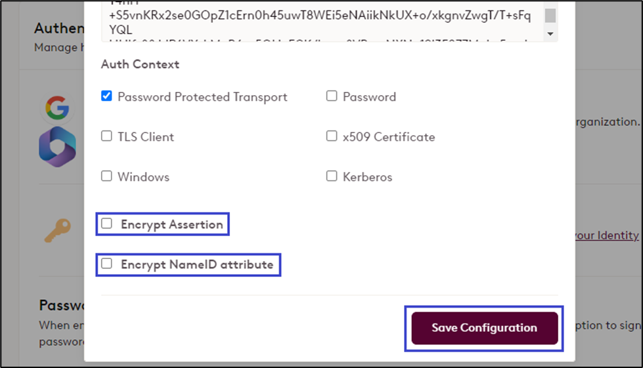This screenshot has height=368, width=643.
Task: Click the Google logo icon
Action: click(x=57, y=108)
